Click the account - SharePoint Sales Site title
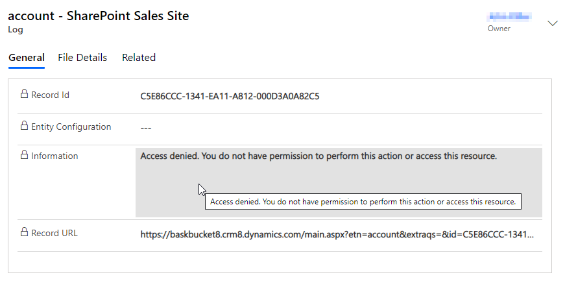Screen dimensions: 565x290 99,16
